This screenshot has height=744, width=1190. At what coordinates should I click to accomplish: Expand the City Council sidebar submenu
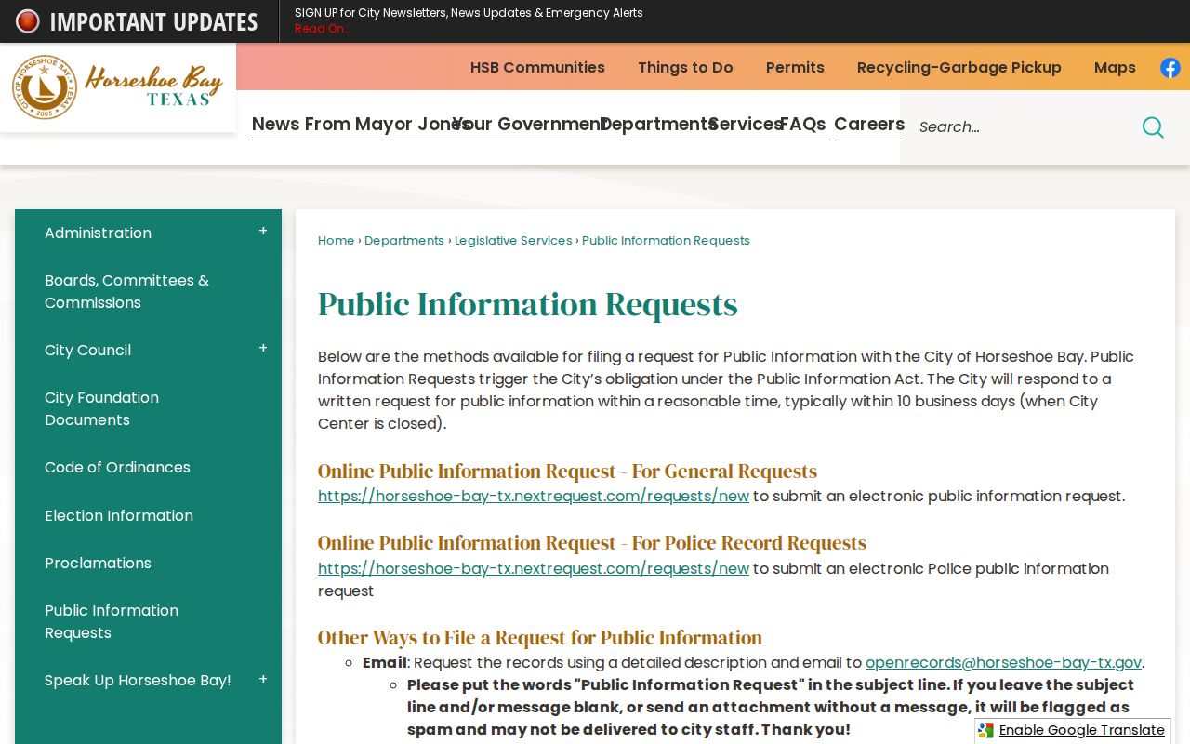263,349
